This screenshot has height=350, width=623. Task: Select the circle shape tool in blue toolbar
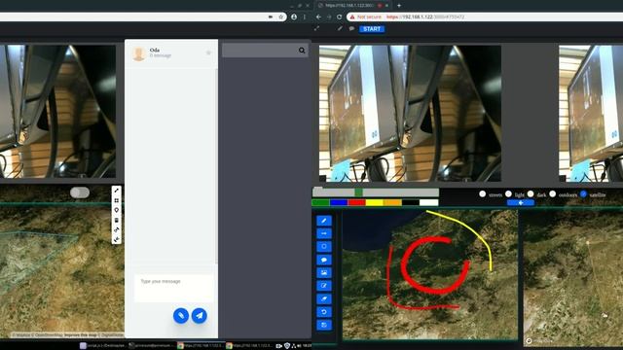(x=324, y=247)
